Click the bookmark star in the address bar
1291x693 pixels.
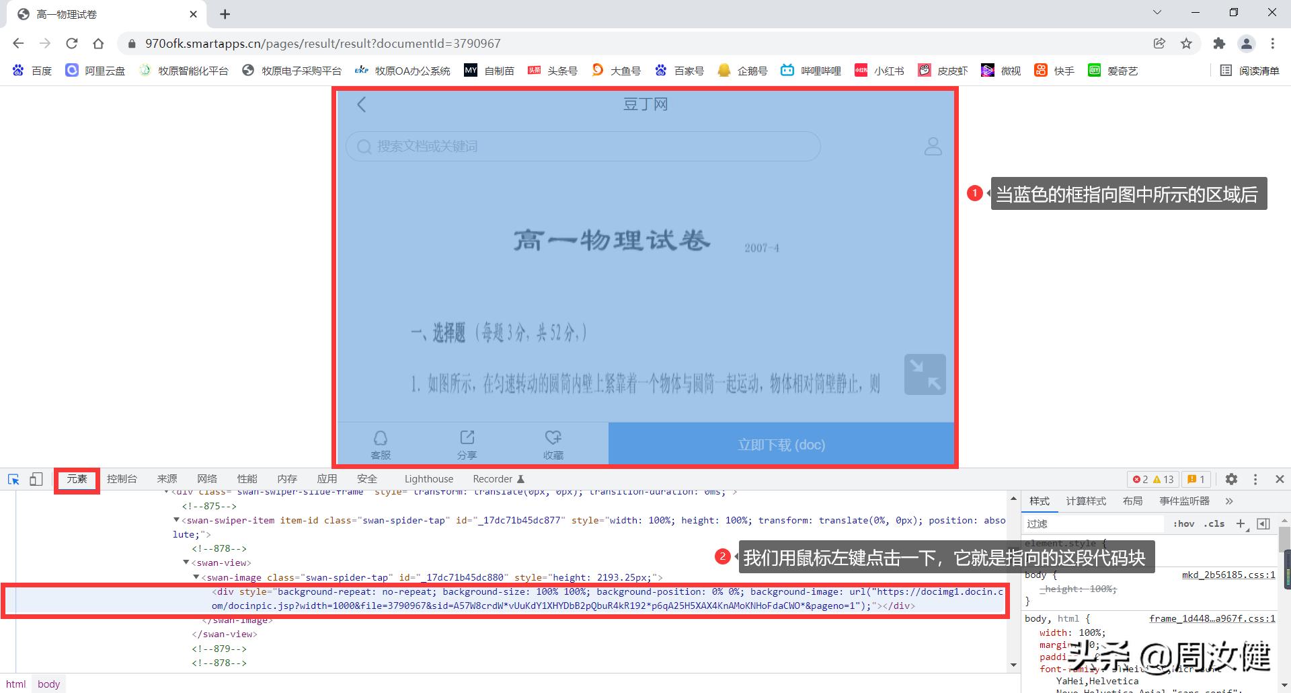tap(1186, 43)
